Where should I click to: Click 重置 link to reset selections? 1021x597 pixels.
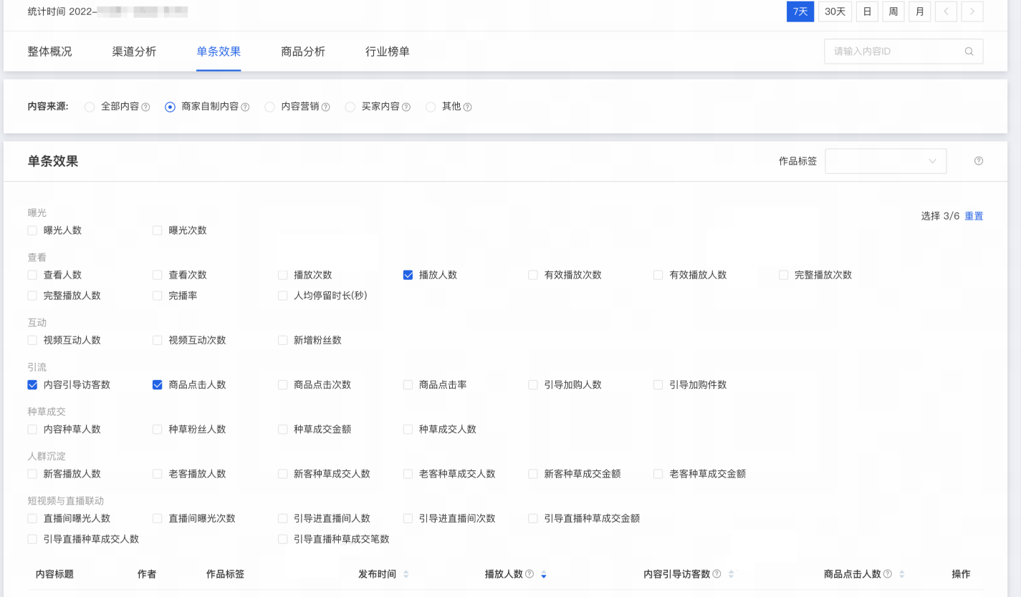click(974, 216)
